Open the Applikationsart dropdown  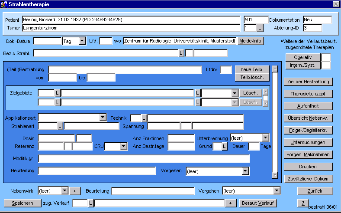(x=103, y=118)
